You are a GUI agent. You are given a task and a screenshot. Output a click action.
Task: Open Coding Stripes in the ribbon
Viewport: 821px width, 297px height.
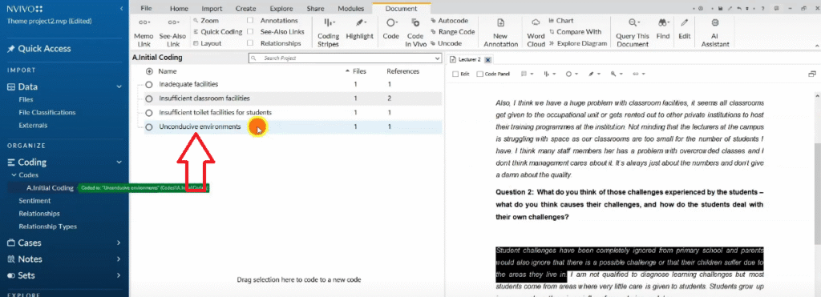click(x=328, y=32)
